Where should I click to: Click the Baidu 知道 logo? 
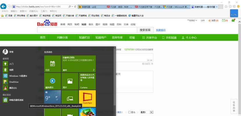tap(47, 23)
